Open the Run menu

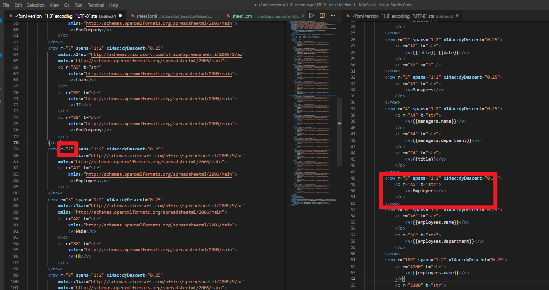[79, 5]
